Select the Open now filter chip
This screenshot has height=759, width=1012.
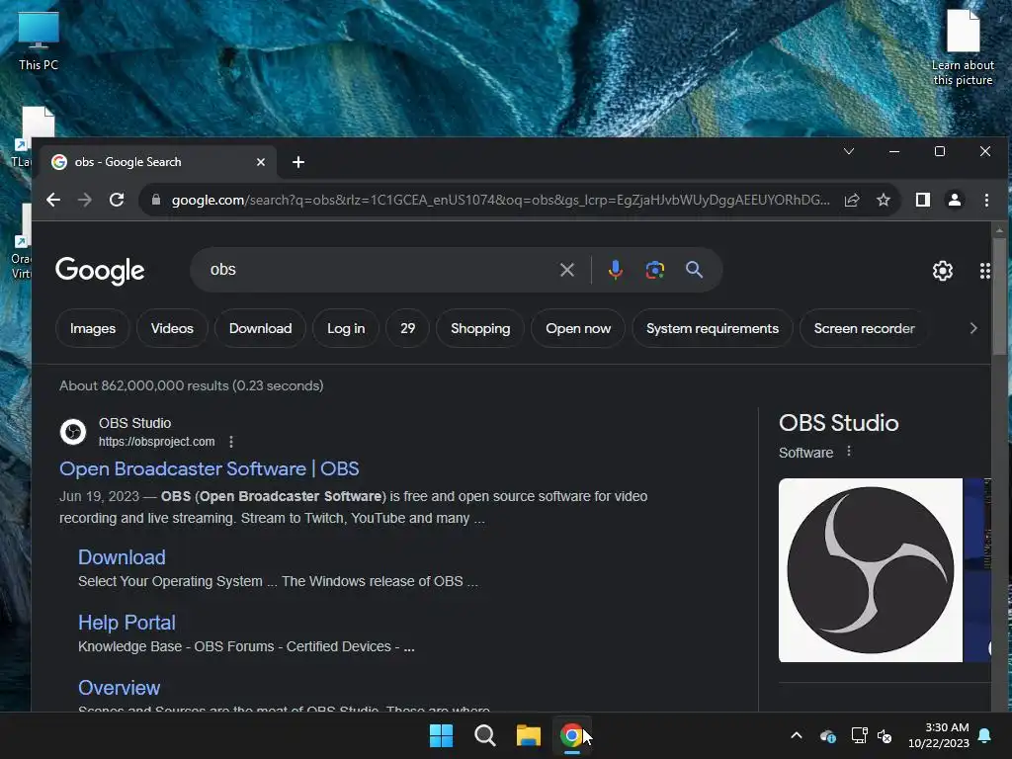[578, 328]
